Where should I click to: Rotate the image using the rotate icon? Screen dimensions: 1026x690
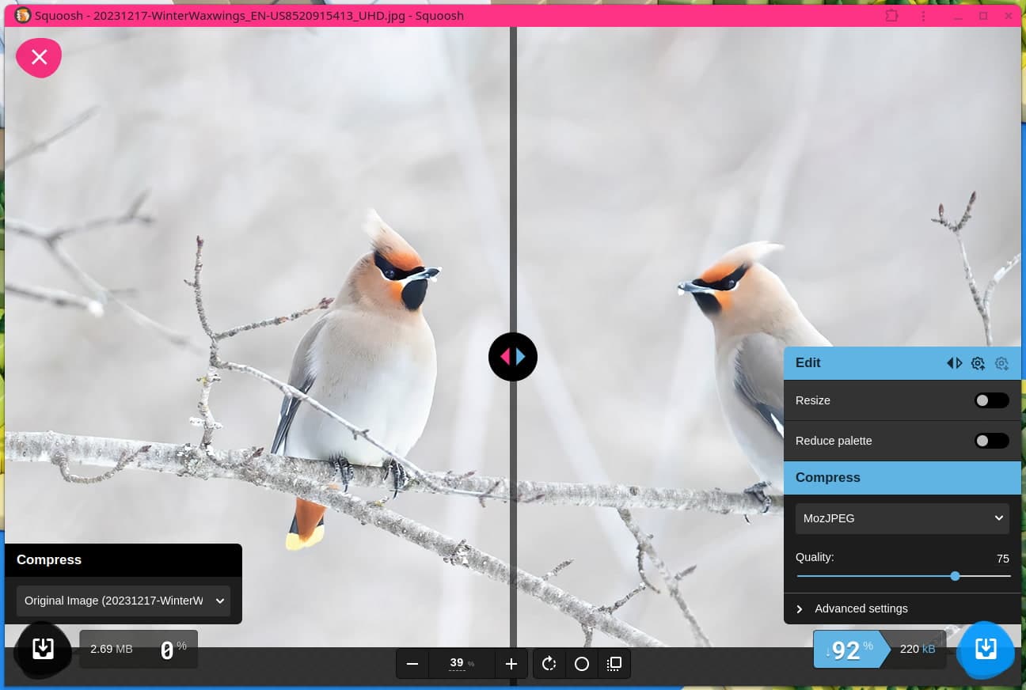[x=549, y=664]
